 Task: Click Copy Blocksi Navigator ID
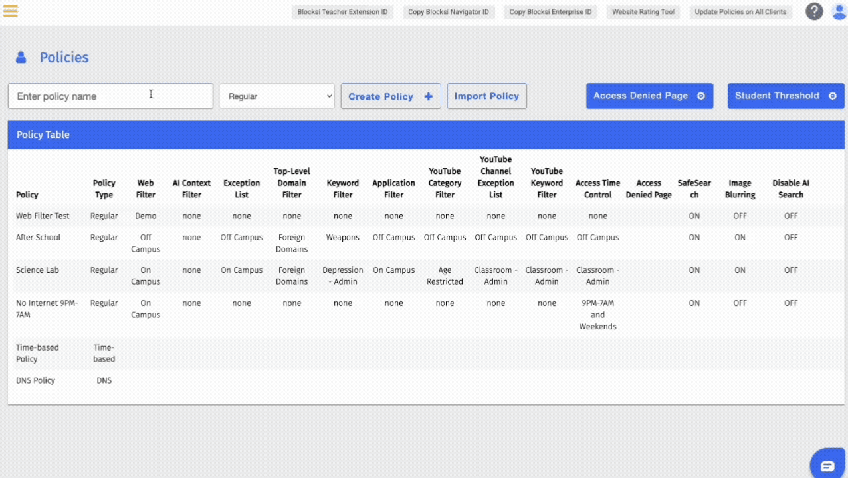coord(449,12)
